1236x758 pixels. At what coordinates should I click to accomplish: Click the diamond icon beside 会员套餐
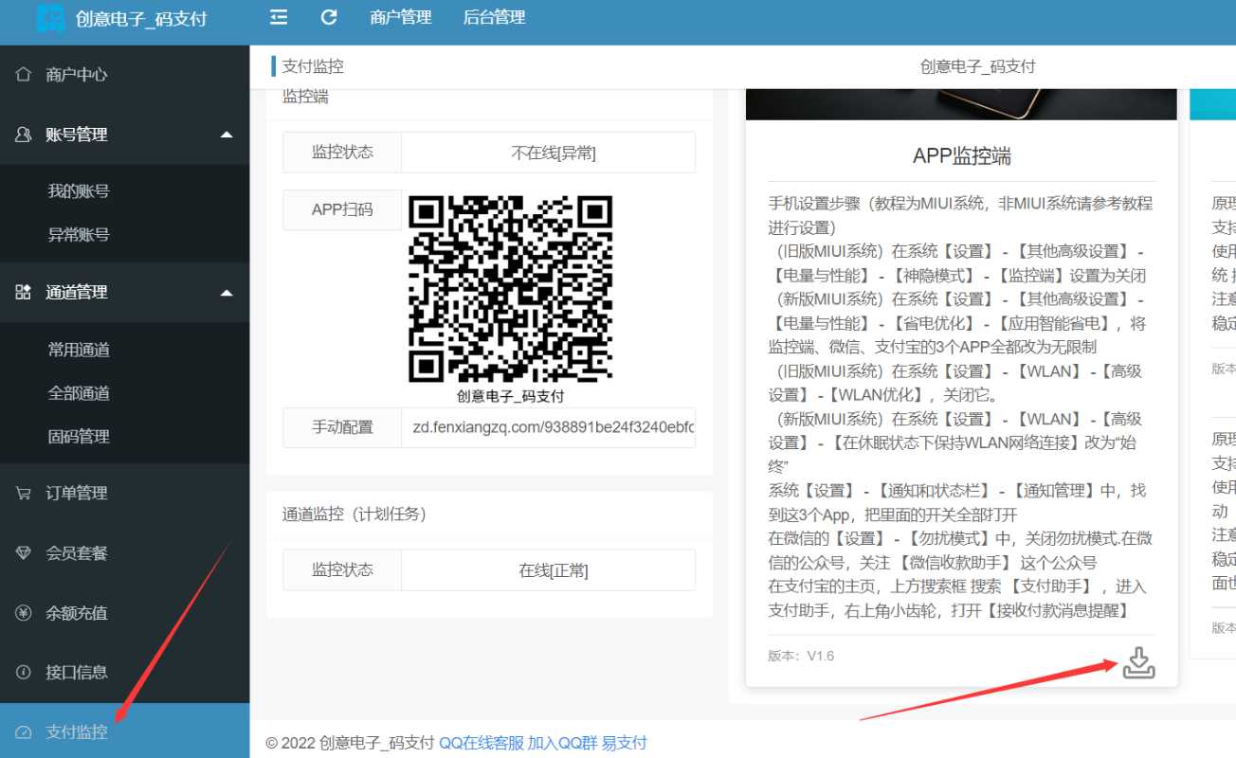coord(24,553)
